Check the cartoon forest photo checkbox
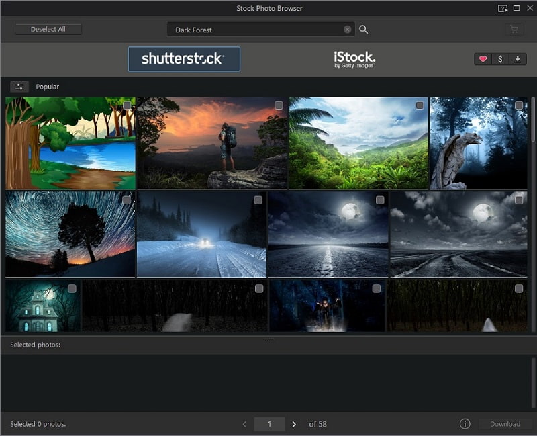Image resolution: width=537 pixels, height=436 pixels. pos(126,105)
